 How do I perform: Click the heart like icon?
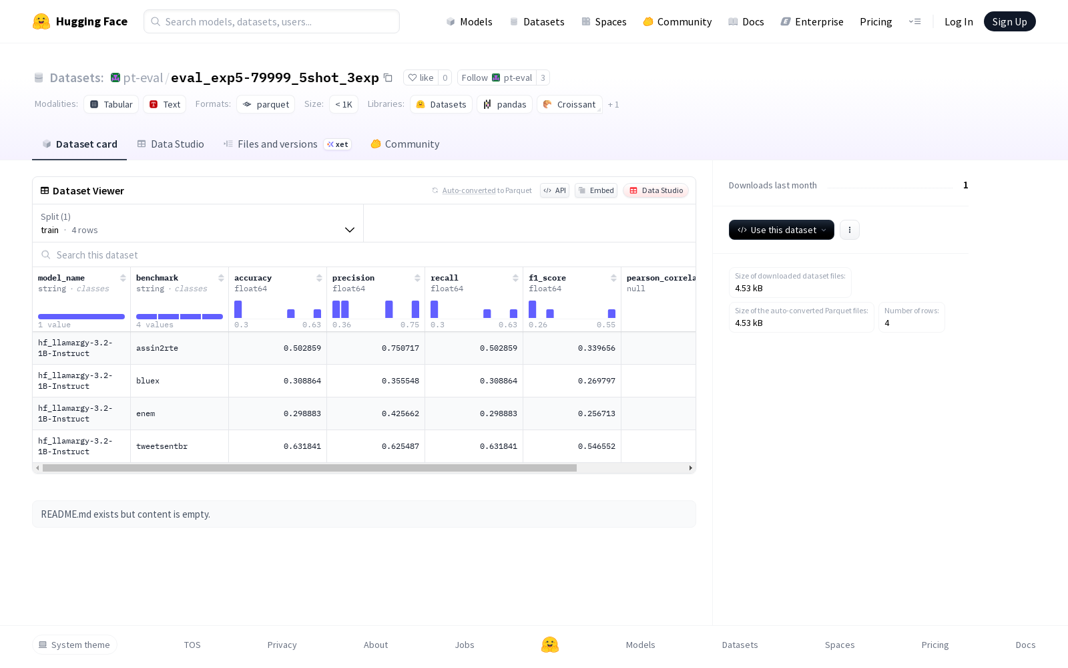click(413, 77)
